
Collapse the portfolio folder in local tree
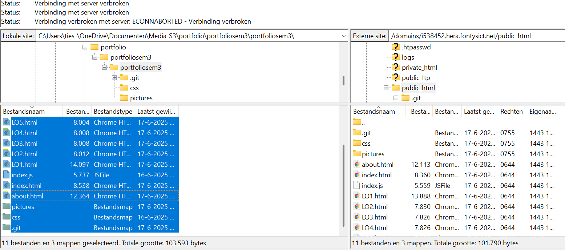[85, 47]
